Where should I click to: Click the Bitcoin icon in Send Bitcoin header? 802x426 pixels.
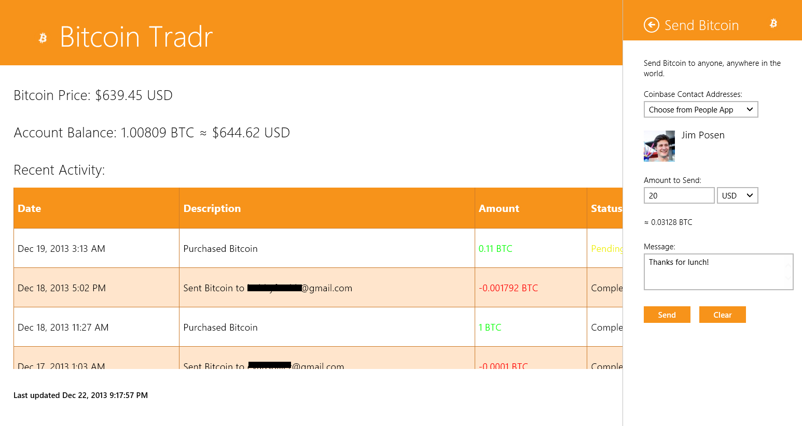click(773, 23)
